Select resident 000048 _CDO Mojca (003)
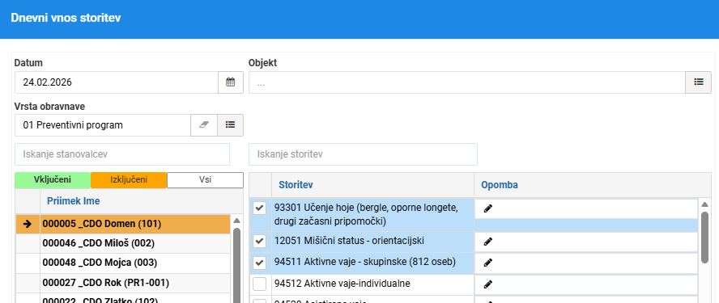719x303 pixels. point(123,263)
